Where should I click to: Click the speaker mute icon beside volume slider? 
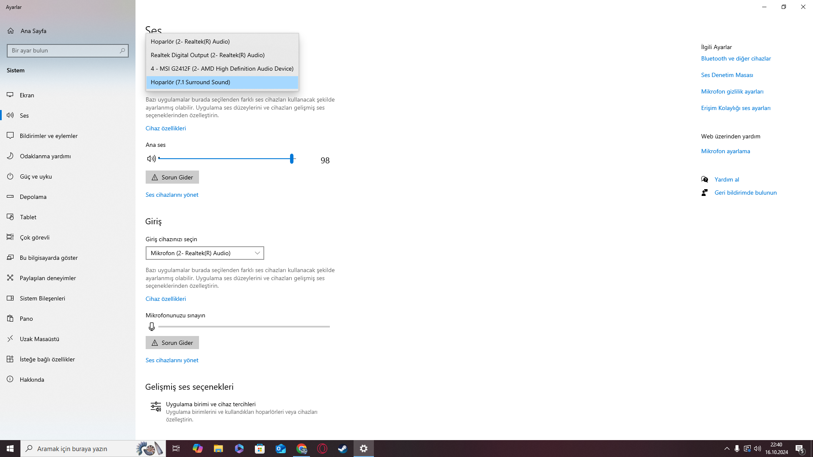coord(151,159)
